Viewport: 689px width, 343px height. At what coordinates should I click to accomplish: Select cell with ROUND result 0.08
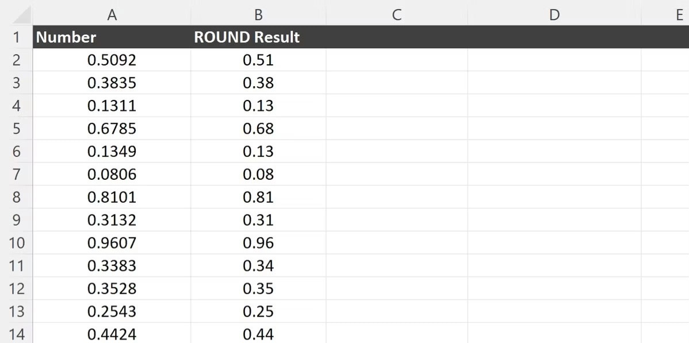pyautogui.click(x=258, y=174)
